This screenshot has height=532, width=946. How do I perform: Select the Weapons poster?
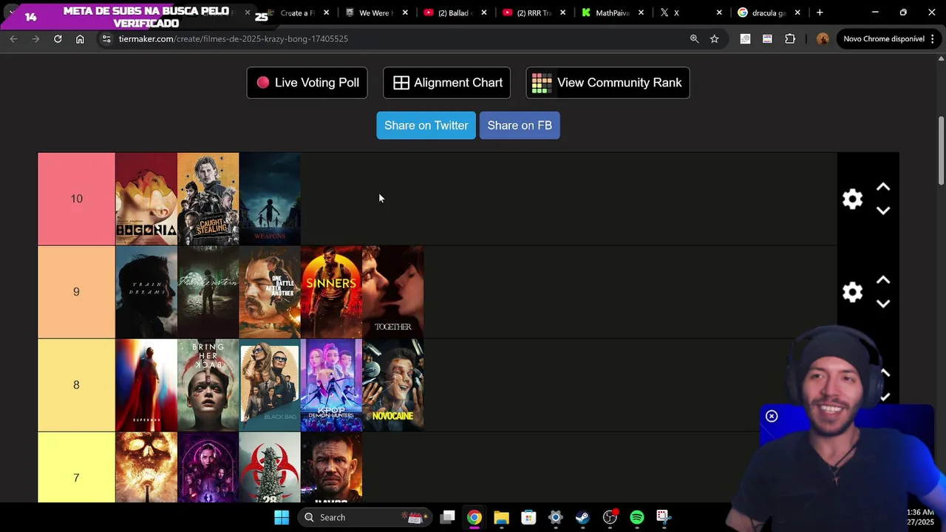(x=270, y=199)
